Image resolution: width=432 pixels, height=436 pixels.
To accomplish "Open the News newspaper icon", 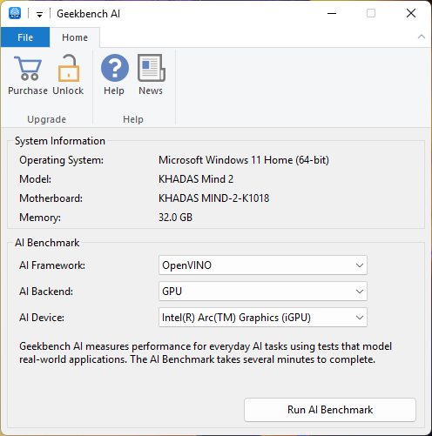I will (x=152, y=68).
